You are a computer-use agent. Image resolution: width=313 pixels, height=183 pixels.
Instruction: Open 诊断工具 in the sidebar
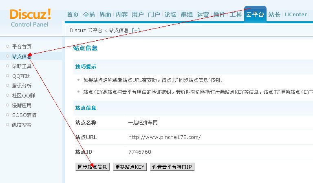22,66
